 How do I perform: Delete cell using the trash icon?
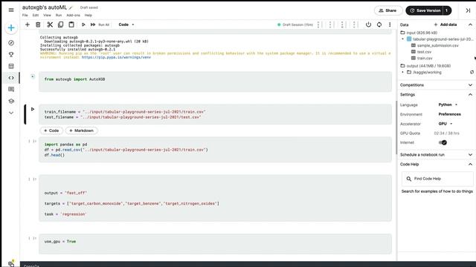click(38, 24)
